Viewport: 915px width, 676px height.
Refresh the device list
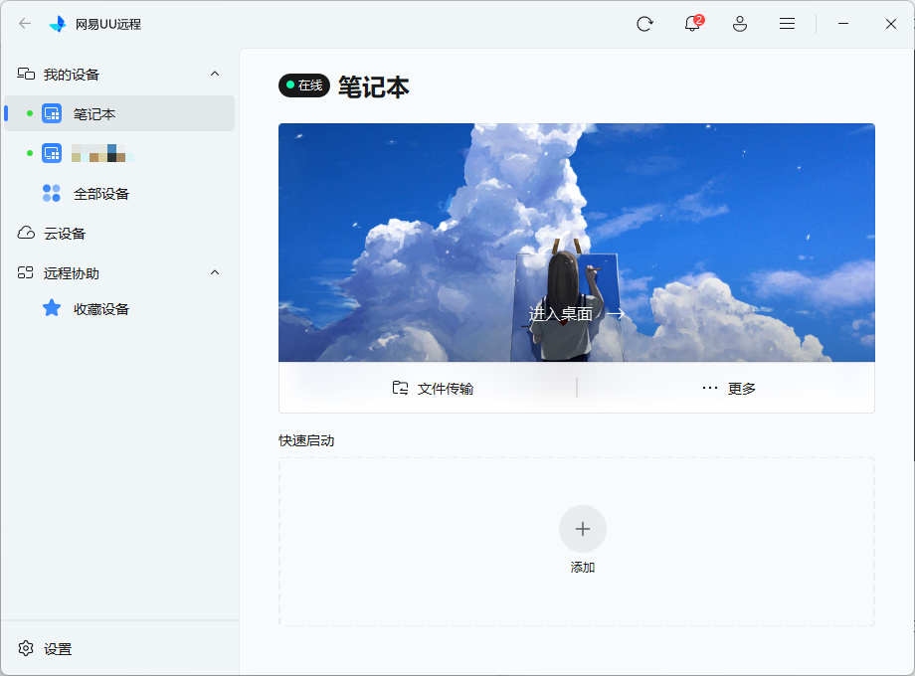click(x=644, y=24)
